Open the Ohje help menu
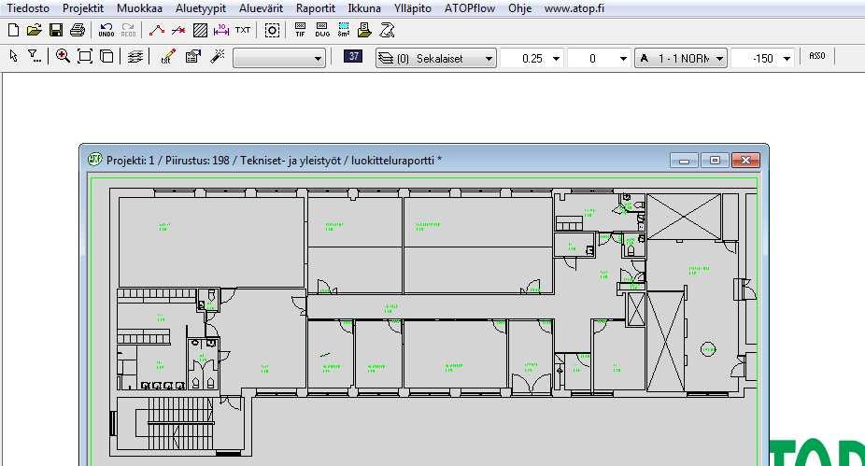The height and width of the screenshot is (466, 865). click(x=519, y=8)
